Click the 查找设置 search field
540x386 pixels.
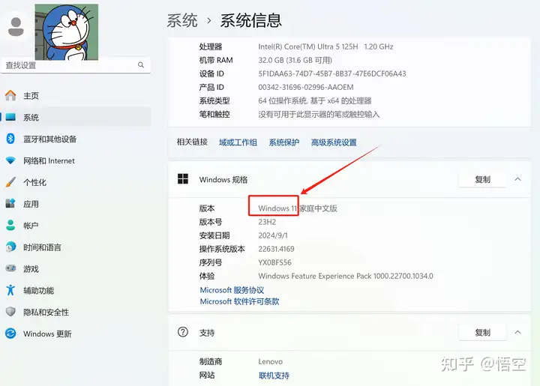pyautogui.click(x=76, y=65)
